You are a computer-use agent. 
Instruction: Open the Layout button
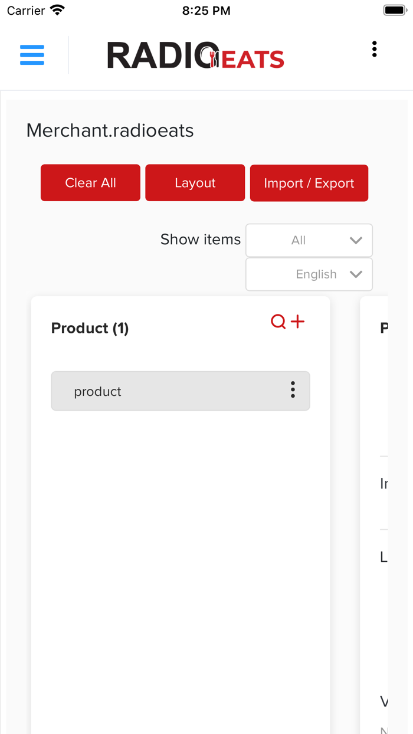[x=195, y=183]
